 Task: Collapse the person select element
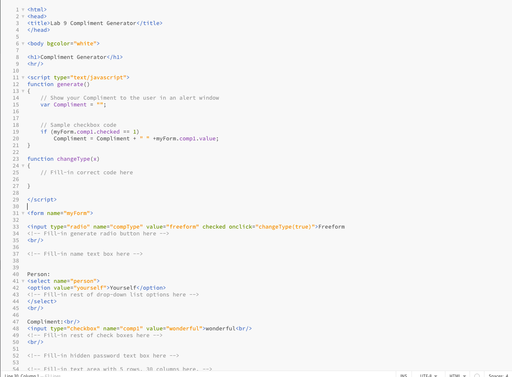pos(23,281)
